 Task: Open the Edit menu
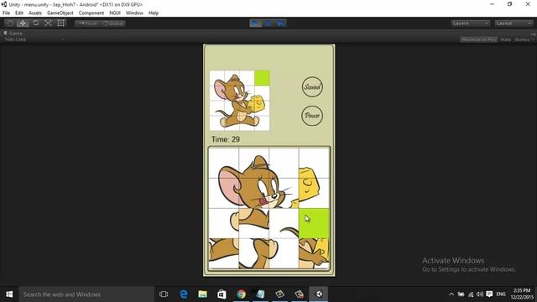19,13
